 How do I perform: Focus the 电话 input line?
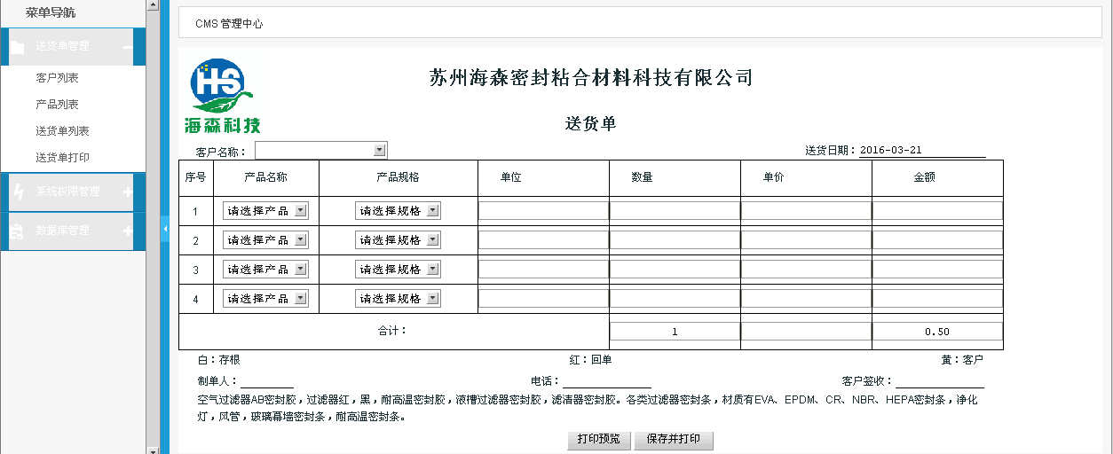pyautogui.click(x=607, y=381)
